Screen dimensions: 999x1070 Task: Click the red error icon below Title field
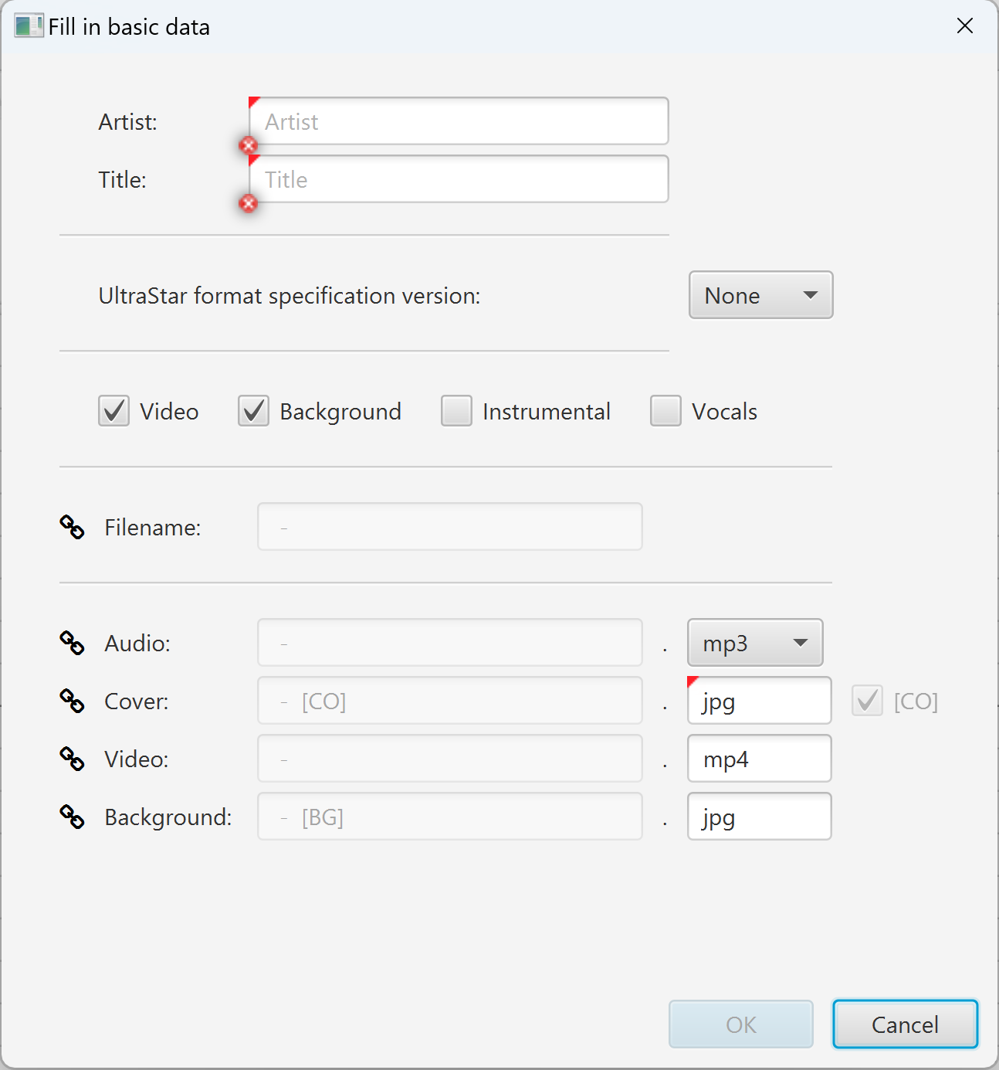[248, 203]
